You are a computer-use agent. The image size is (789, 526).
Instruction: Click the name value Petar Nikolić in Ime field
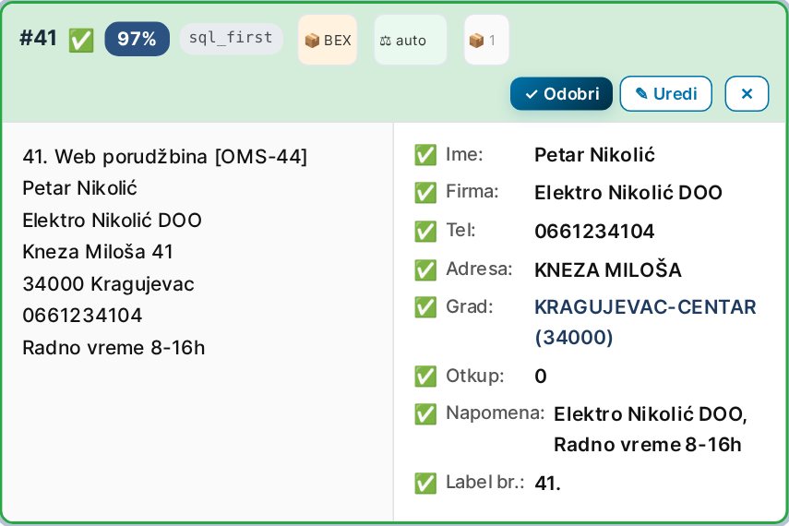tap(594, 154)
